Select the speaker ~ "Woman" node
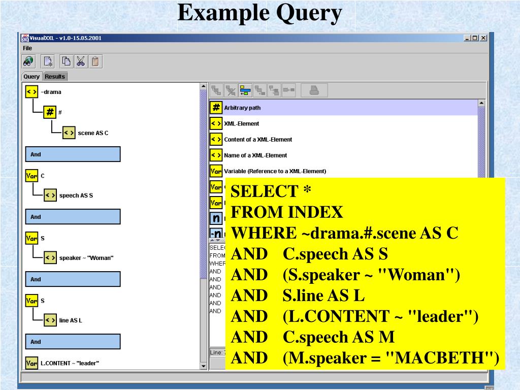The height and width of the screenshot is (390, 520). pyautogui.click(x=79, y=257)
